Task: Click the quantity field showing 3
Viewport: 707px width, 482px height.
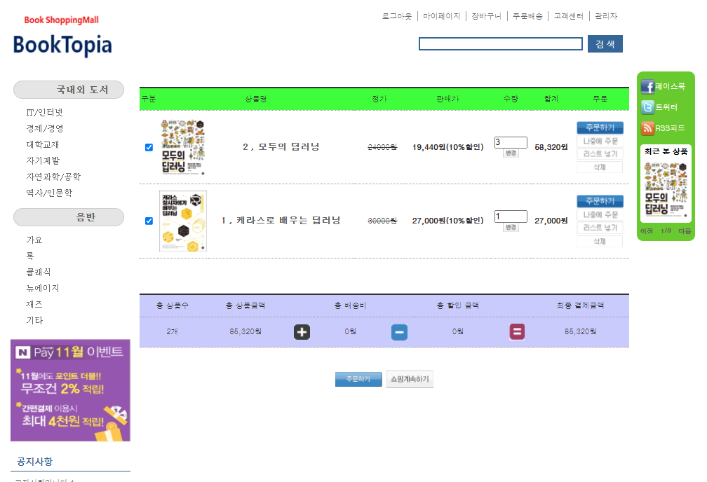Action: click(511, 142)
